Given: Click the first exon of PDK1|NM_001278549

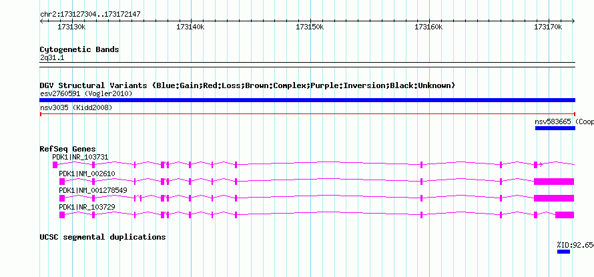Looking at the screenshot, I should tap(62, 198).
